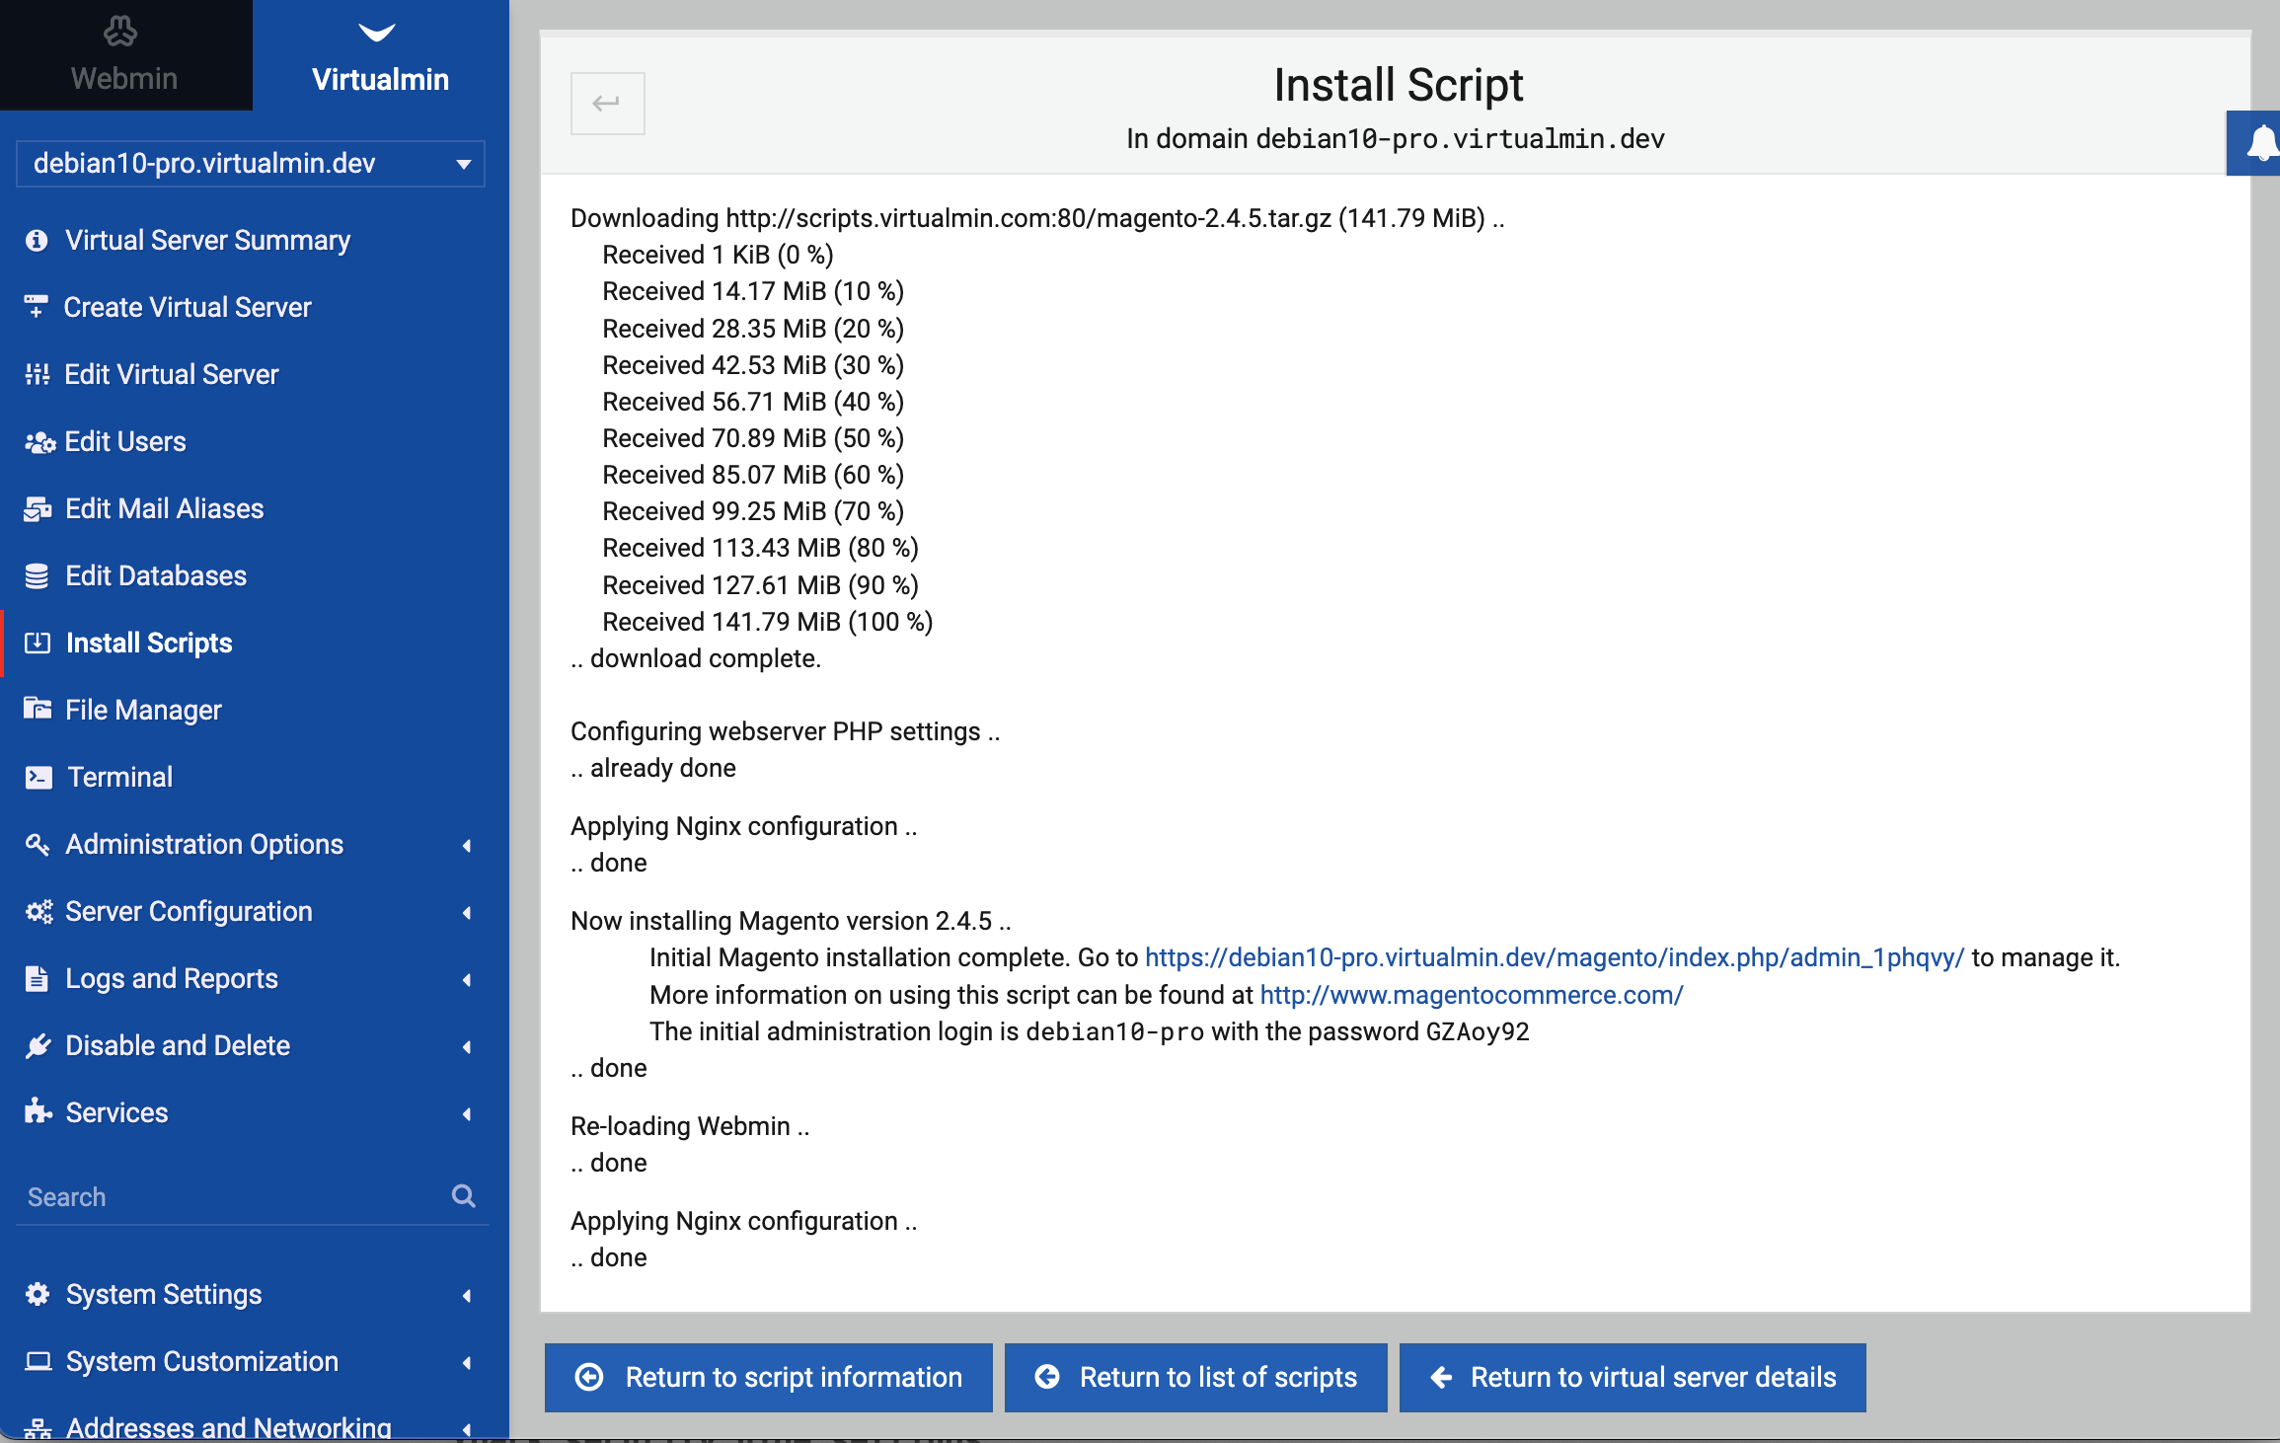This screenshot has height=1443, width=2280.
Task: Open the debian10-pro.virtualmin.dev domain dropdown
Action: click(x=251, y=163)
